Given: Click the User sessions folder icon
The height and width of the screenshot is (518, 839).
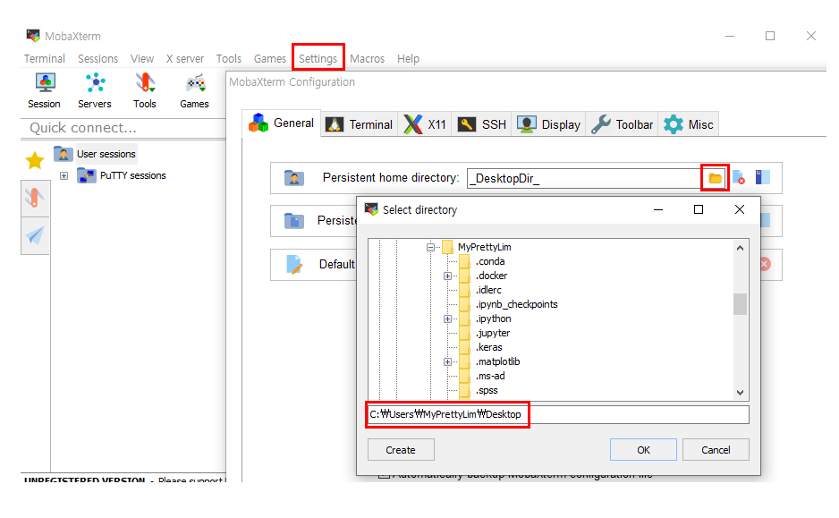Looking at the screenshot, I should pyautogui.click(x=64, y=154).
